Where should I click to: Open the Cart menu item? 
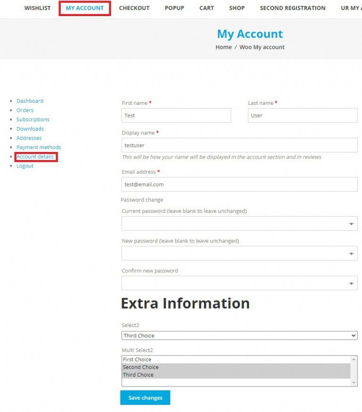click(206, 8)
